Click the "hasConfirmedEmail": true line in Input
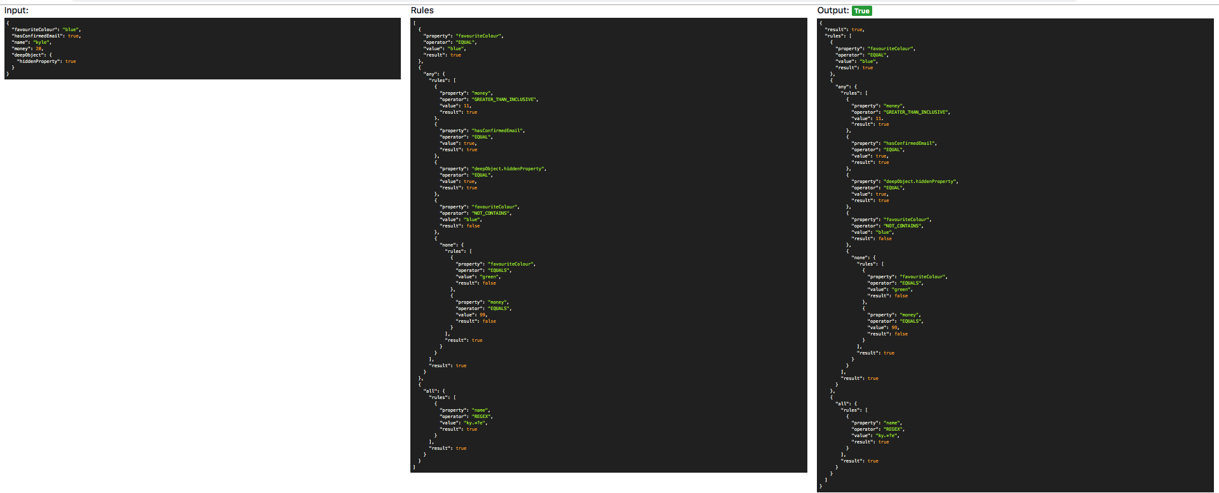 [46, 36]
